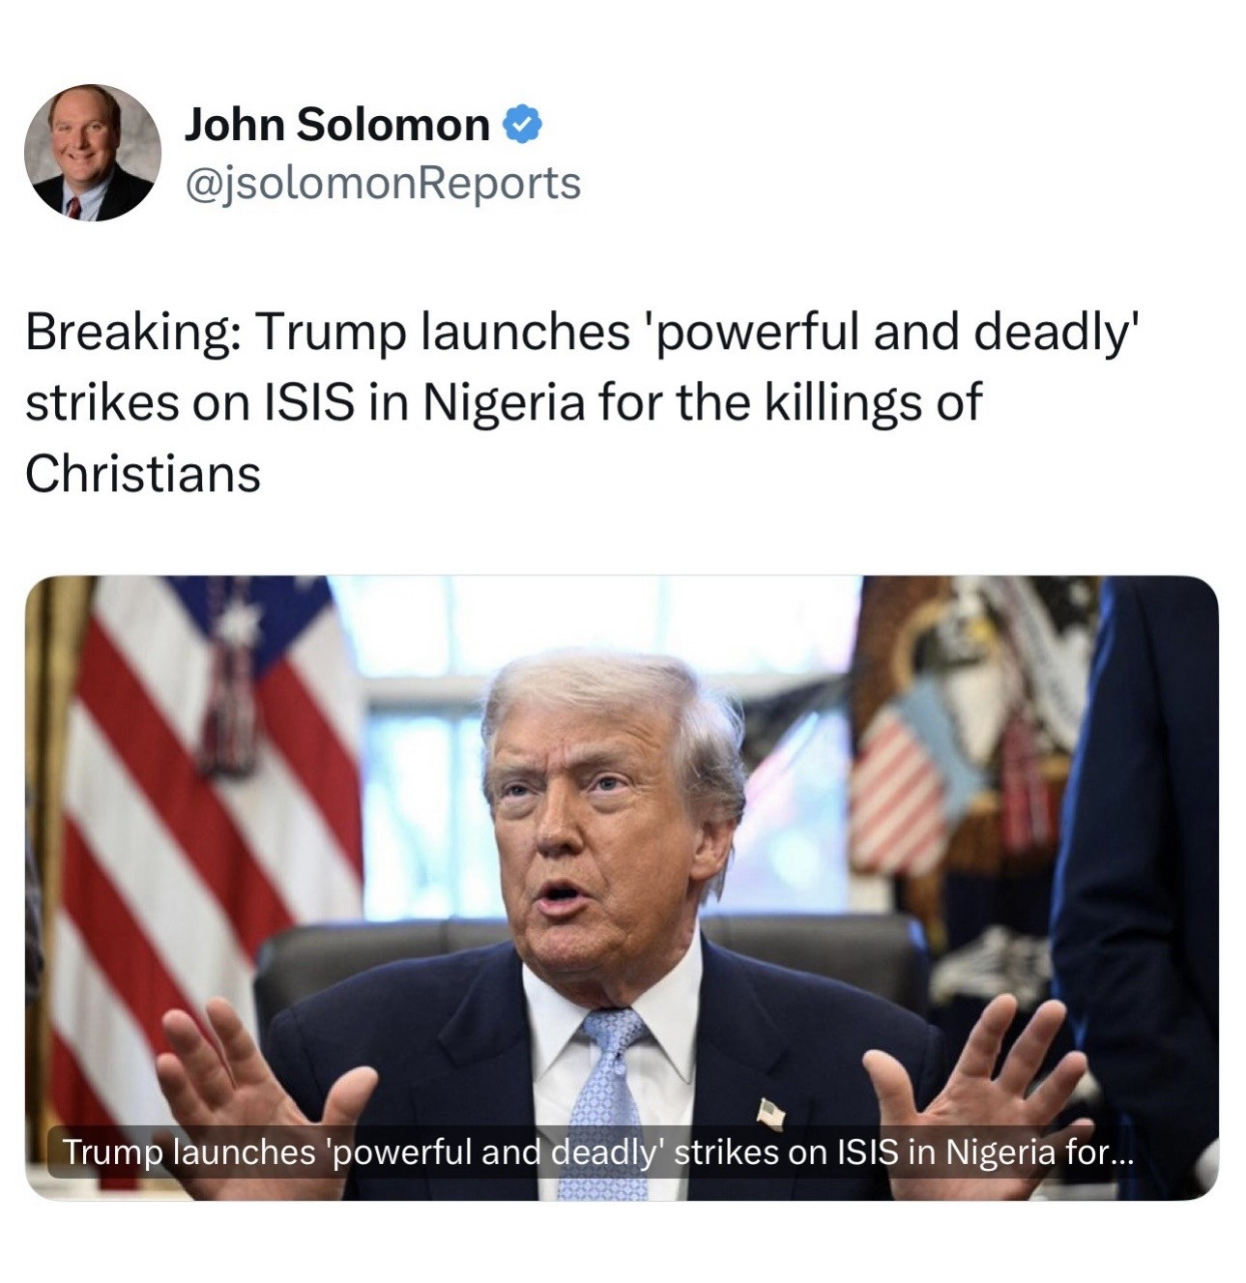Viewport: 1246px width, 1283px height.
Task: Open the @jsolomonReports handle link
Action: 382,183
